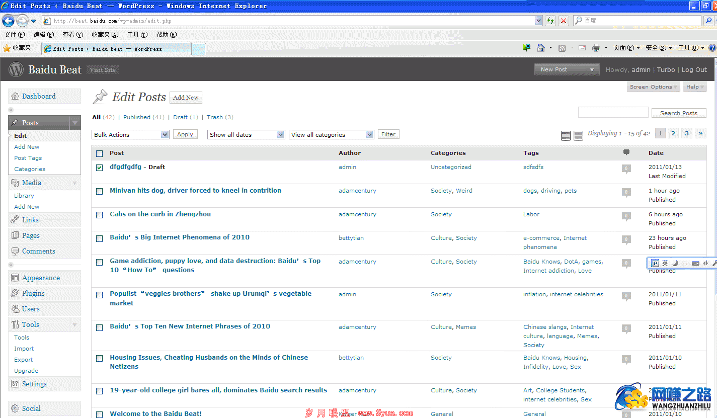717x418 pixels.
Task: Follow the Log Out link
Action: [x=694, y=70]
